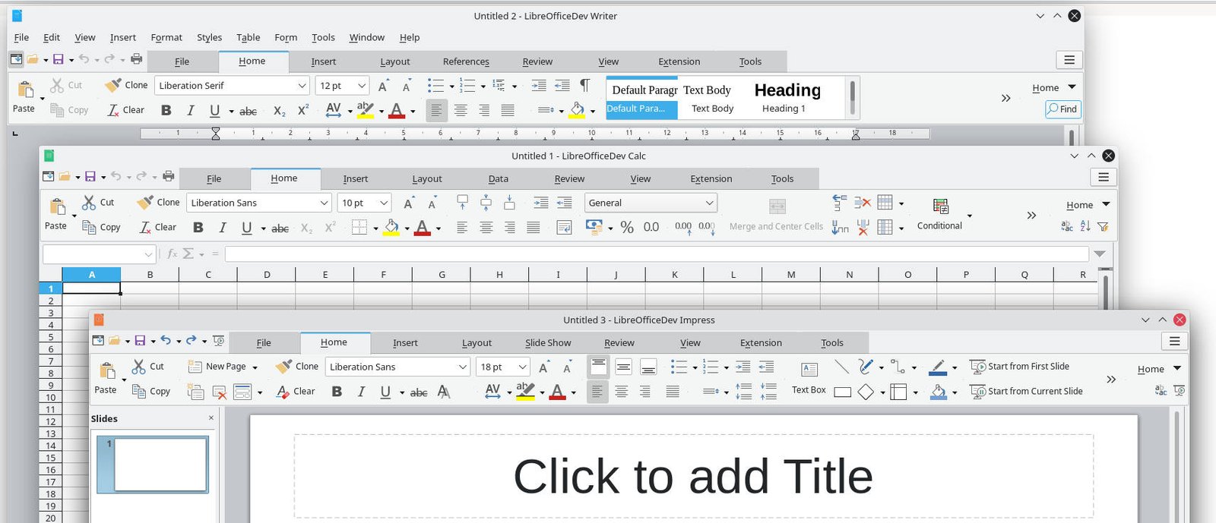The height and width of the screenshot is (523, 1216).
Task: Select Rectangle shape in Impress
Action: (x=842, y=392)
